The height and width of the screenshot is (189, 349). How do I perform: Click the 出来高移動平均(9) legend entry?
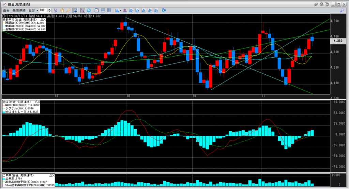(x=25, y=182)
